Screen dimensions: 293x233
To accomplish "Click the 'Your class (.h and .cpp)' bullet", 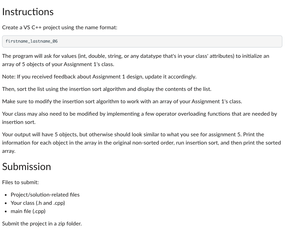I will [38, 203].
